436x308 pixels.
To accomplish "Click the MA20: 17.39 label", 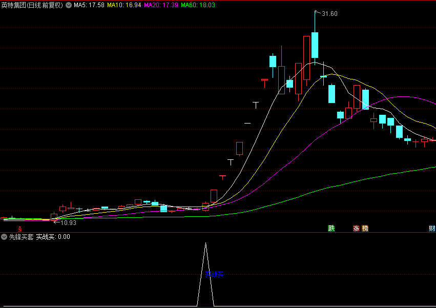I will click(x=161, y=5).
